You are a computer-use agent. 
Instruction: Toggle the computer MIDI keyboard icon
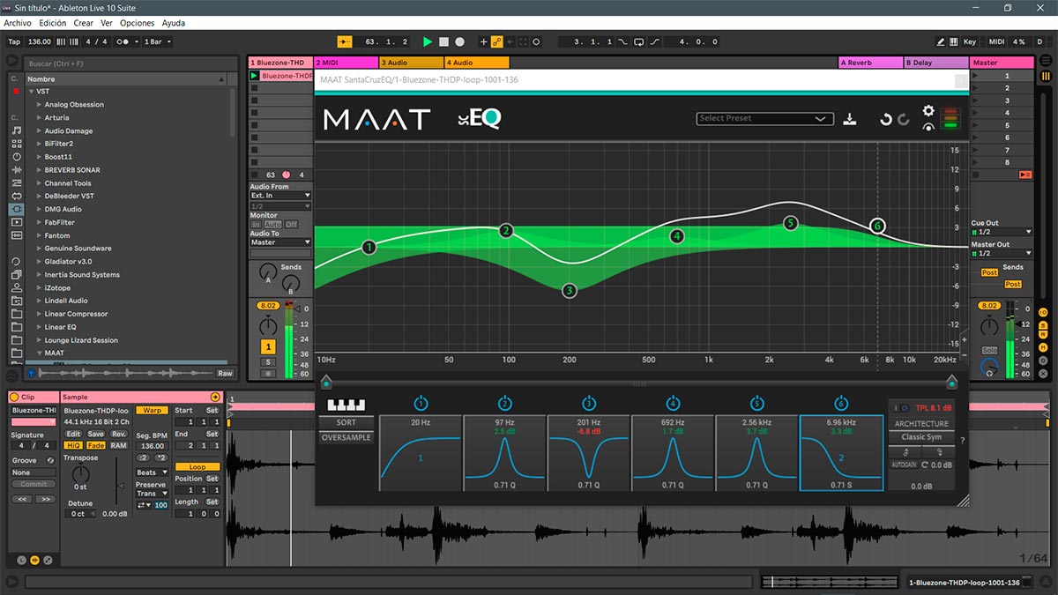954,41
